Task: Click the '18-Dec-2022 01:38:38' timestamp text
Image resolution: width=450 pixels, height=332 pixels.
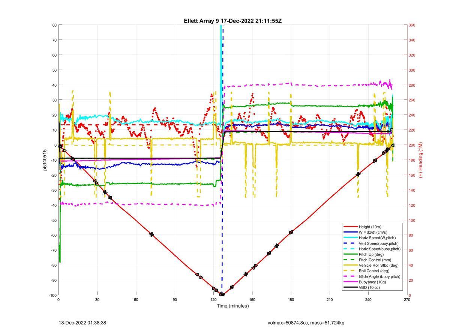Action: [x=82, y=323]
